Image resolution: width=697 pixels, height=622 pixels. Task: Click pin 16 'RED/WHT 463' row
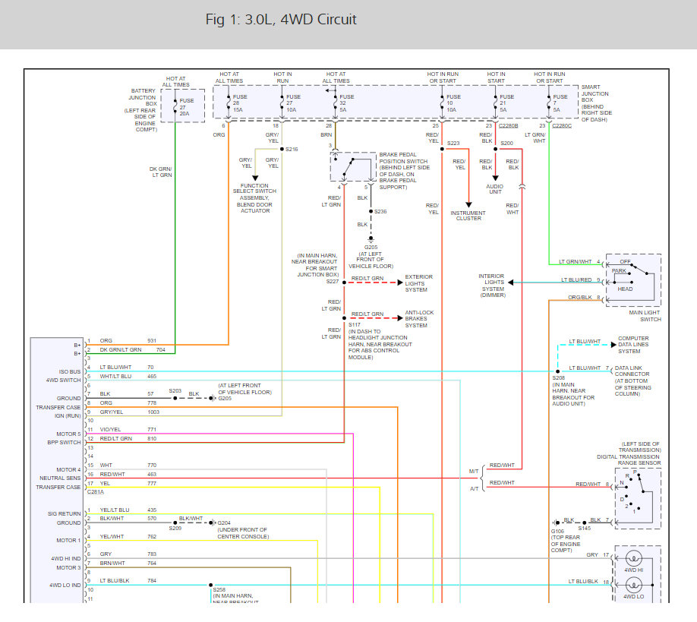[x=121, y=475]
